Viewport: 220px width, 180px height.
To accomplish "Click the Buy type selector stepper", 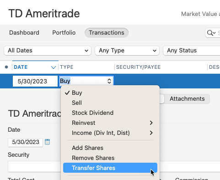I will click(109, 81).
